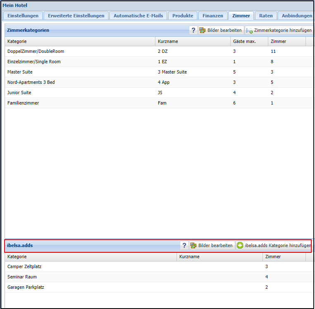Click the help question mark in ibelsa.adds header
The height and width of the screenshot is (309, 315).
[184, 245]
